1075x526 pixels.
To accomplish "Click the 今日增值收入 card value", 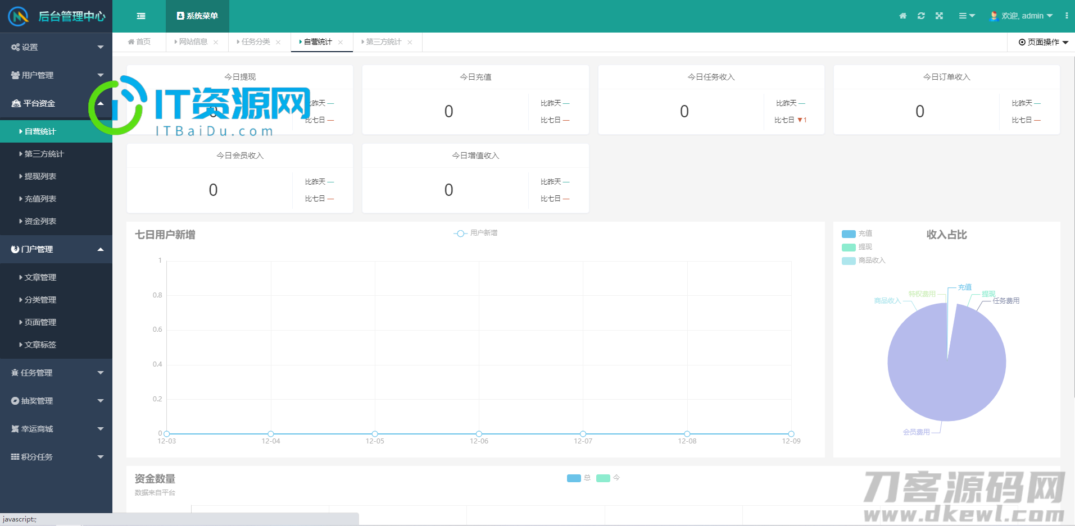I will pyautogui.click(x=448, y=190).
